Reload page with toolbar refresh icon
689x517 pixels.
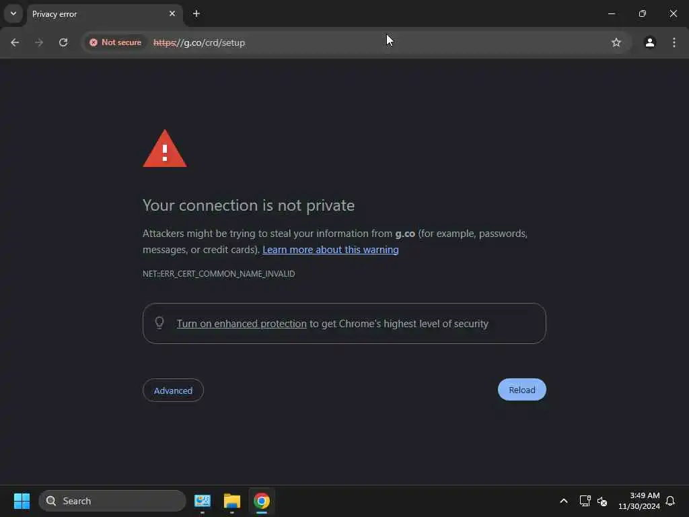point(63,42)
